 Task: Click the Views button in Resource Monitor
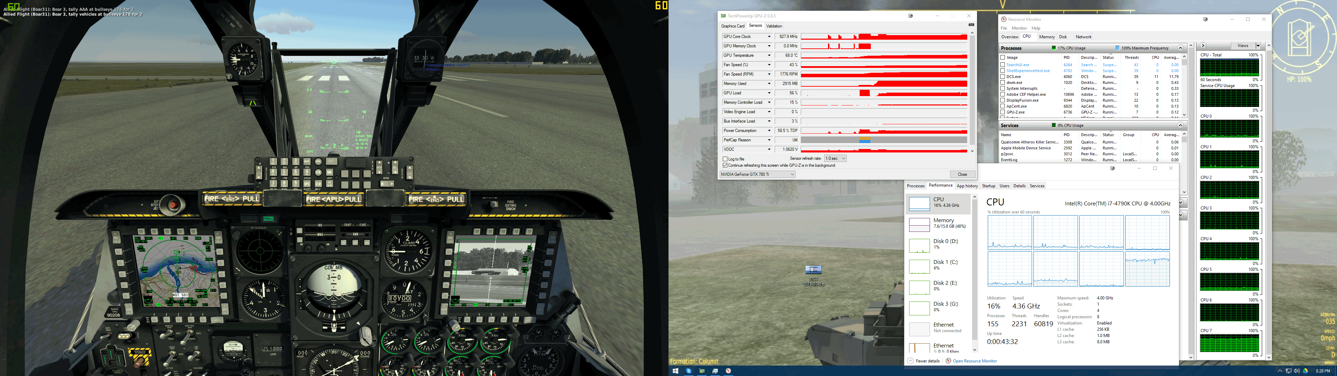pyautogui.click(x=1243, y=46)
